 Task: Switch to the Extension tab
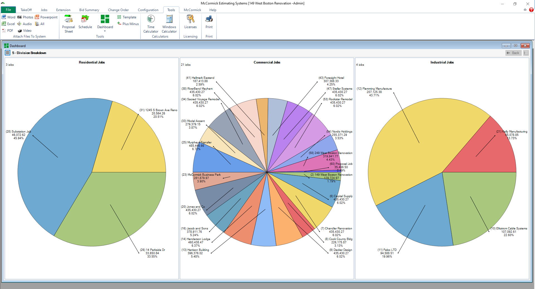pyautogui.click(x=63, y=10)
